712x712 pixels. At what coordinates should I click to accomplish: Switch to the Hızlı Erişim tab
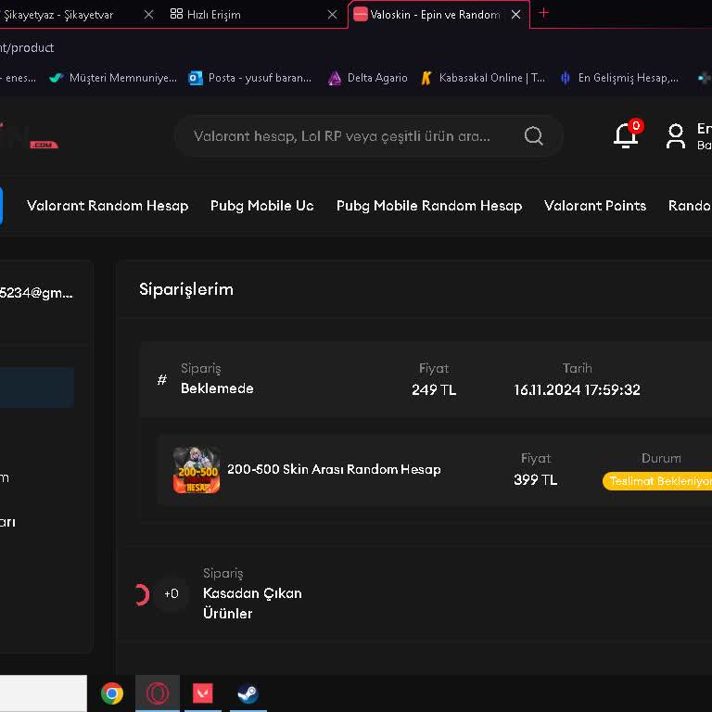tap(254, 15)
